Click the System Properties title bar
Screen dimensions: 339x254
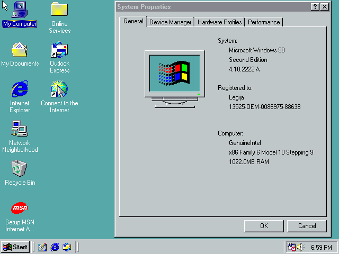point(213,7)
